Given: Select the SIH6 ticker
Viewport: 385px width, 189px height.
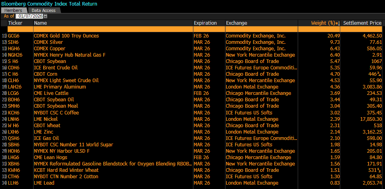Looking at the screenshot, I should (x=13, y=42).
